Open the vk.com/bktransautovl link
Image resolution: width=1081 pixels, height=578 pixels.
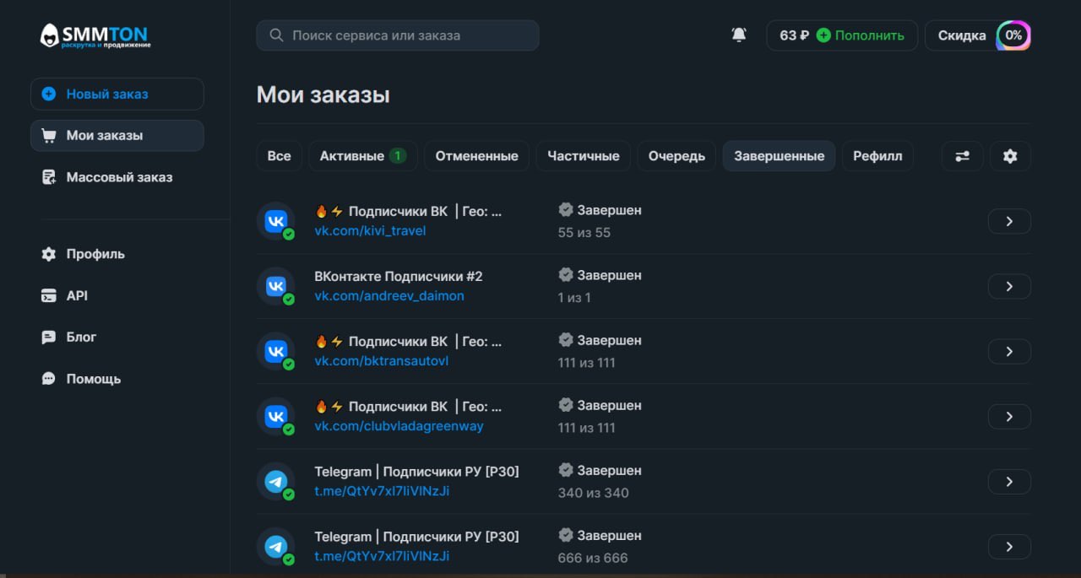(x=381, y=361)
